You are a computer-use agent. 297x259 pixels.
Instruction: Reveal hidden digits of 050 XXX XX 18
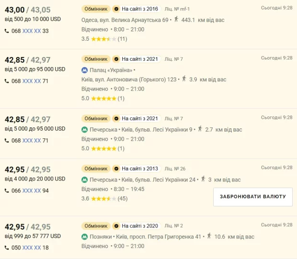(32, 248)
